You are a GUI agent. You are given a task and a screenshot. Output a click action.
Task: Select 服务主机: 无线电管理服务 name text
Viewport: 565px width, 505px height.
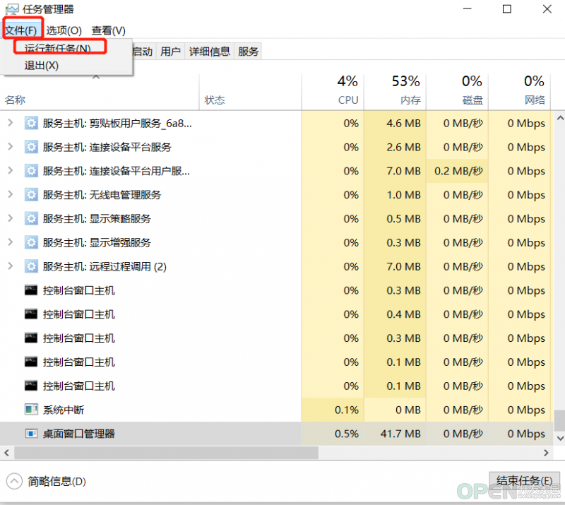coord(102,195)
